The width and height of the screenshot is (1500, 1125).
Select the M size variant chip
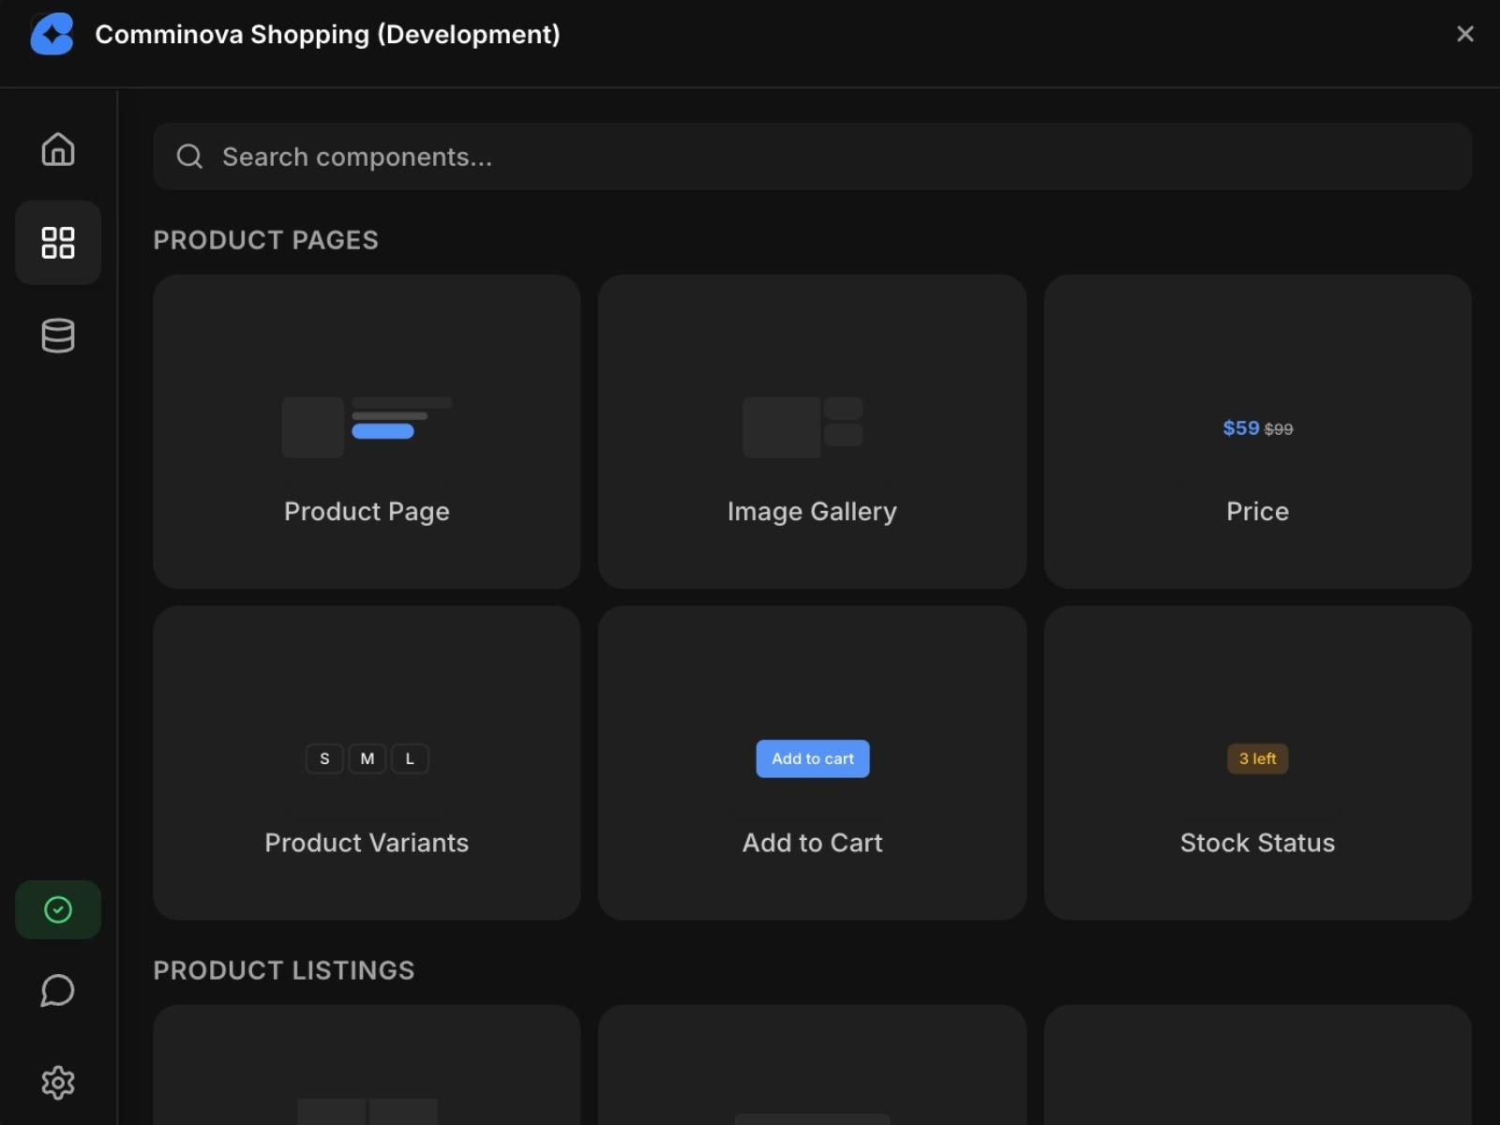tap(367, 758)
